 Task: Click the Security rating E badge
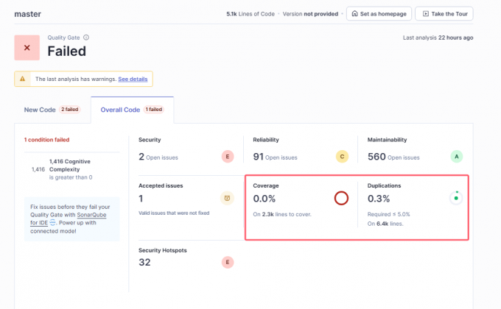[x=228, y=156]
